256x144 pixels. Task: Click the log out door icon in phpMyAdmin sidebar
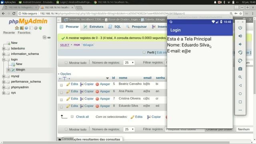point(22,28)
